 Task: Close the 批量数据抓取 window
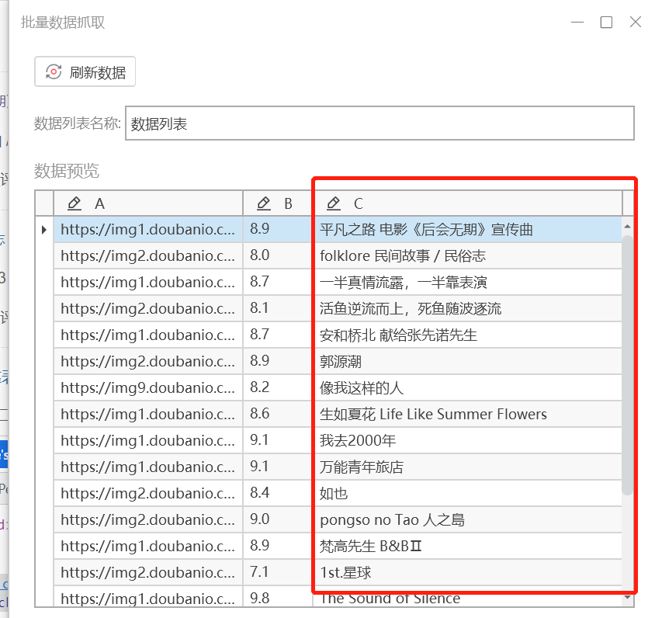tap(636, 22)
